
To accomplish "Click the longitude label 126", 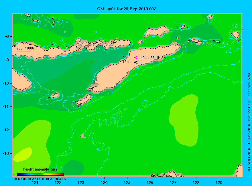I will [x=150, y=183].
